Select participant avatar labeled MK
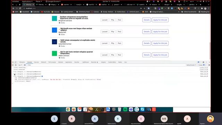 [x=164, y=119]
